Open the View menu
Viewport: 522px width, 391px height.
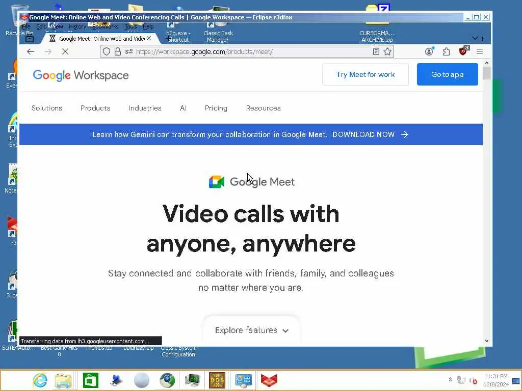coord(57,26)
